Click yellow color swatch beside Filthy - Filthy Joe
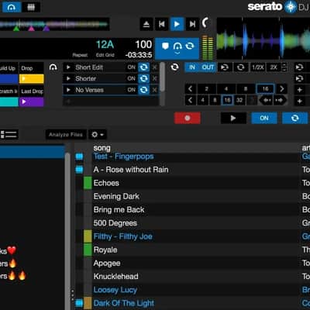 [x=88, y=236]
